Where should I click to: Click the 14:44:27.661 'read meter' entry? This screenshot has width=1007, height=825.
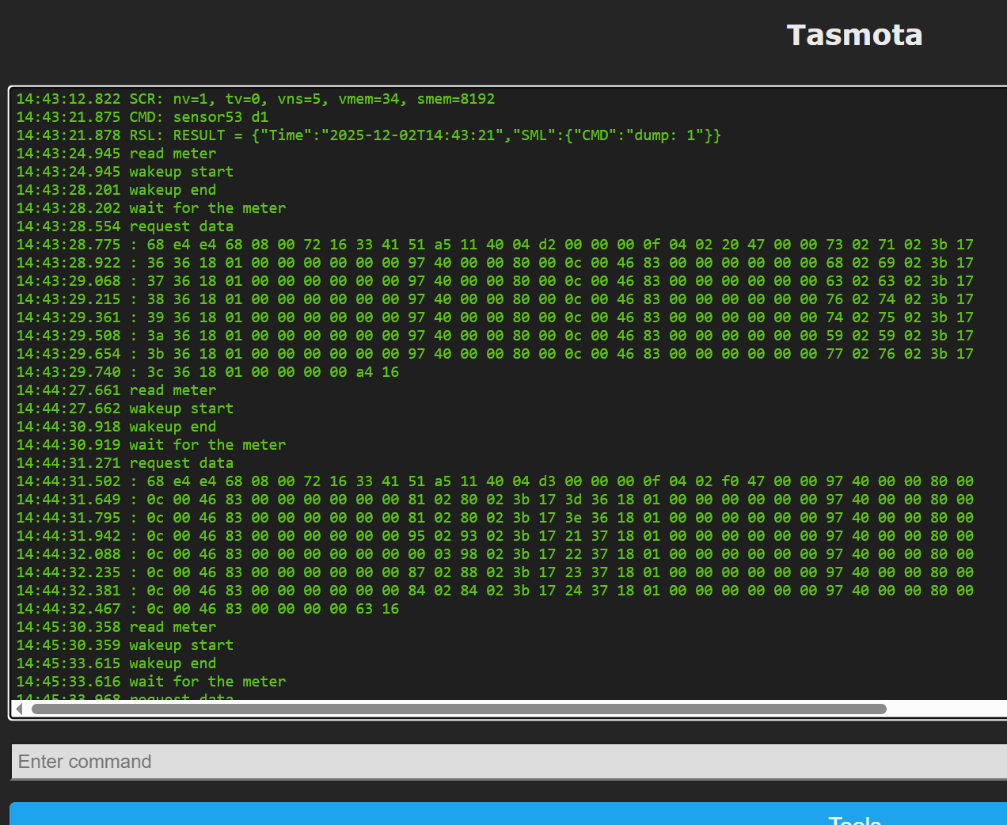tap(116, 390)
